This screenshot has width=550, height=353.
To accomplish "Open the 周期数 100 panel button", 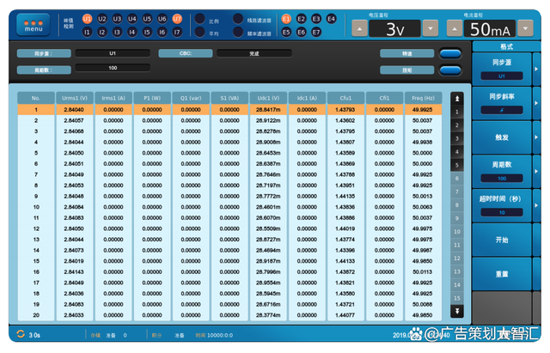I will pyautogui.click(x=502, y=172).
